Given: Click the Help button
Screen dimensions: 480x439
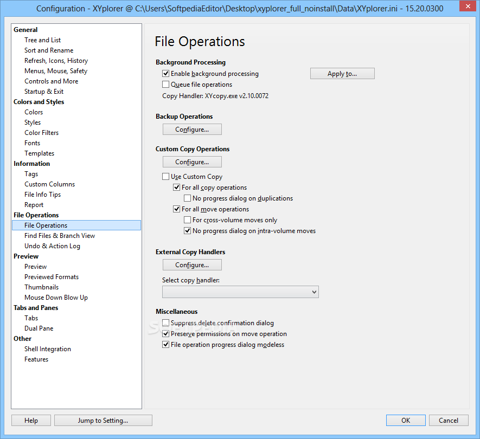Looking at the screenshot, I should pyautogui.click(x=31, y=421).
